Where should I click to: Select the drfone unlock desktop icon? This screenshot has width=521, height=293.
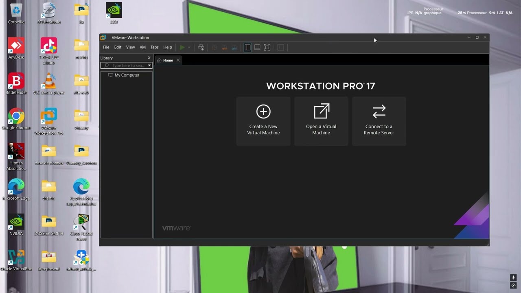(x=81, y=260)
